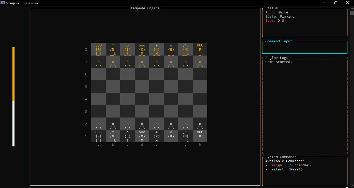Select the black knight on b8
The height and width of the screenshot is (188, 354).
pos(113,49)
